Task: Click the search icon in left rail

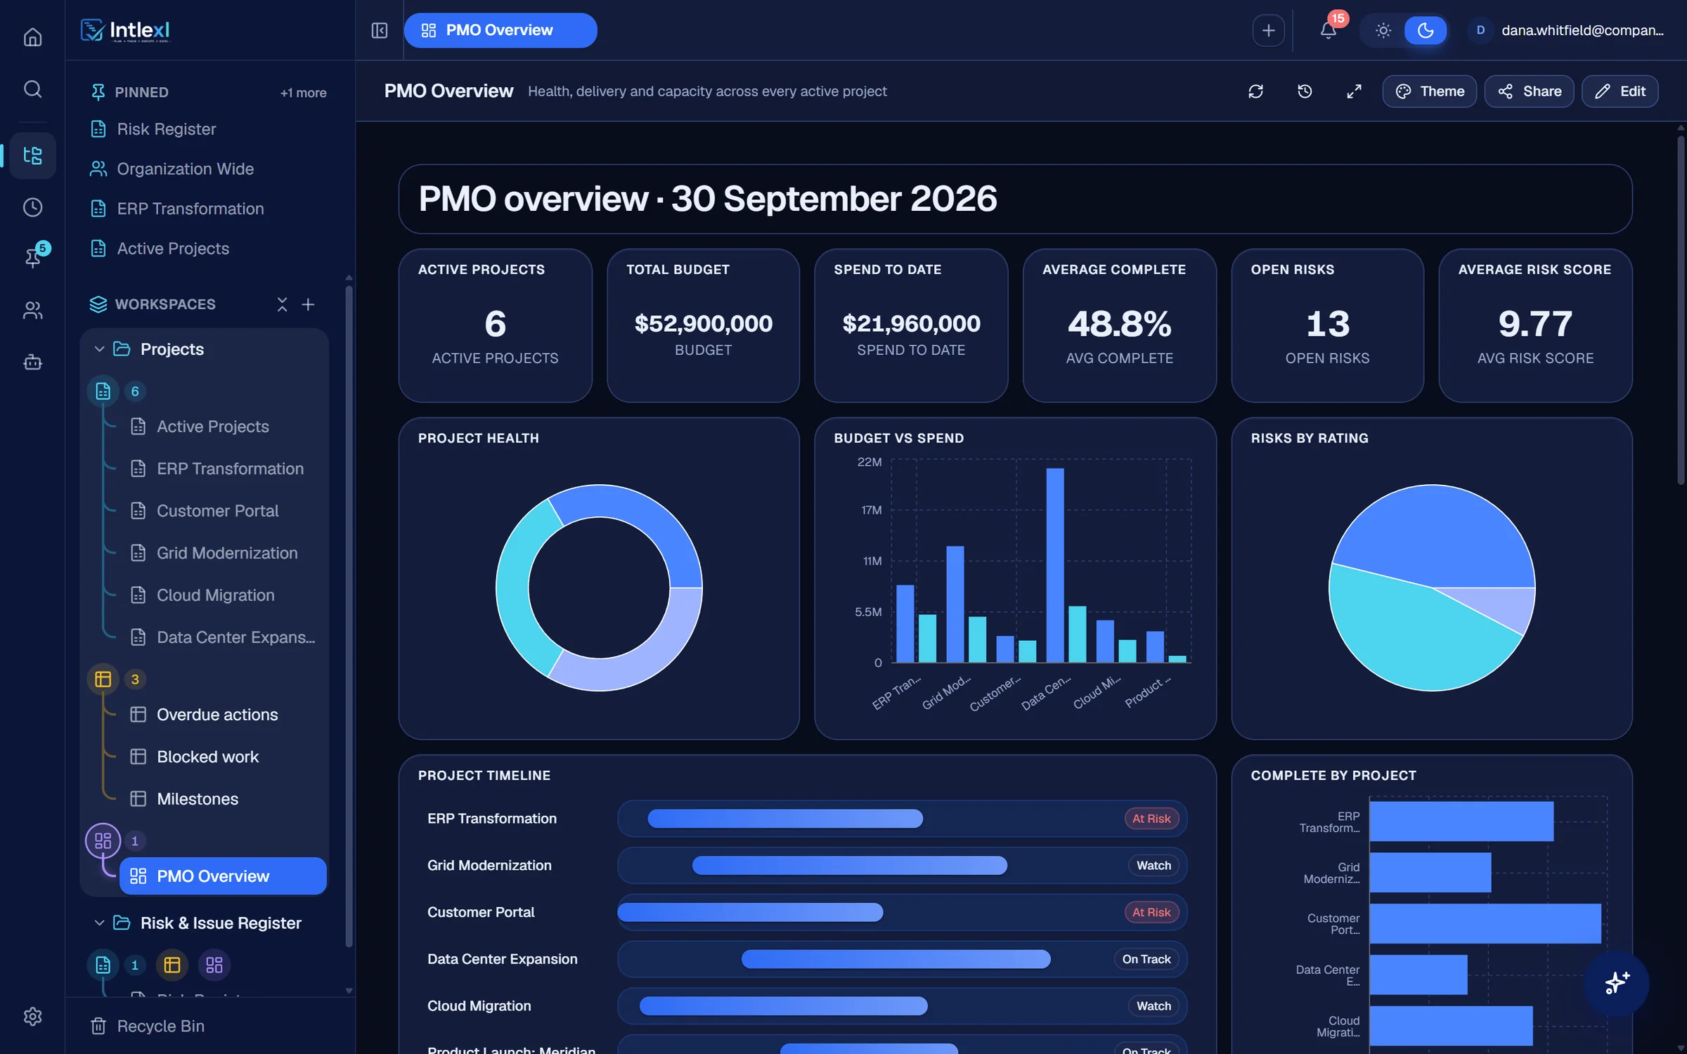Action: coord(32,89)
